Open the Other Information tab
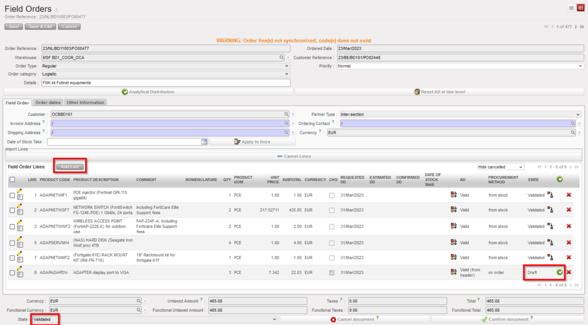Image resolution: width=588 pixels, height=325 pixels. 86,103
